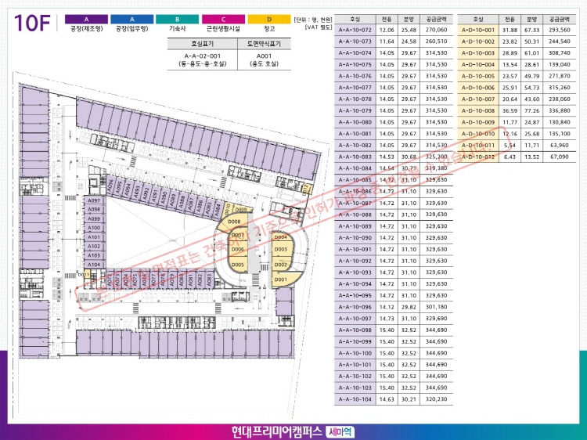Click unit D001 on the floor plan
587x440 pixels.
point(281,280)
